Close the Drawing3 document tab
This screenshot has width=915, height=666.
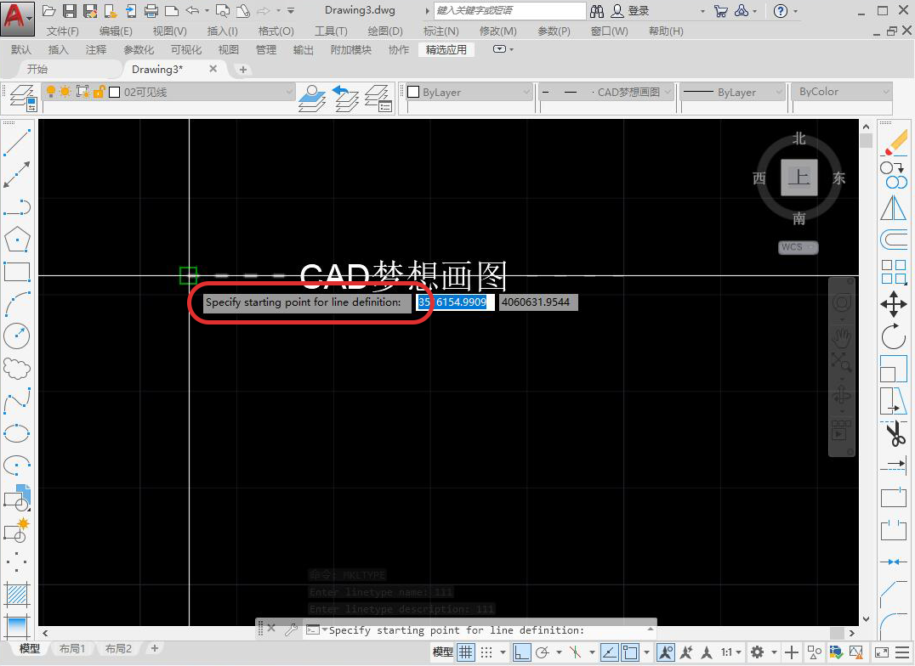213,69
